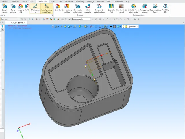The height and width of the screenshot is (139, 185).
Task: Click the Esporta icon
Action: pyautogui.click(x=58, y=8)
